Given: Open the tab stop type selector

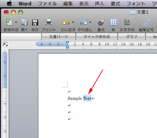Looking at the screenshot, I should tap(5, 44).
